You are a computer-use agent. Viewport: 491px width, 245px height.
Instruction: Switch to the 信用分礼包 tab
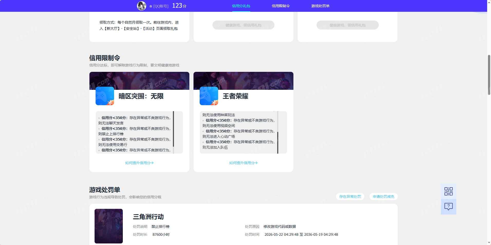pyautogui.click(x=241, y=6)
